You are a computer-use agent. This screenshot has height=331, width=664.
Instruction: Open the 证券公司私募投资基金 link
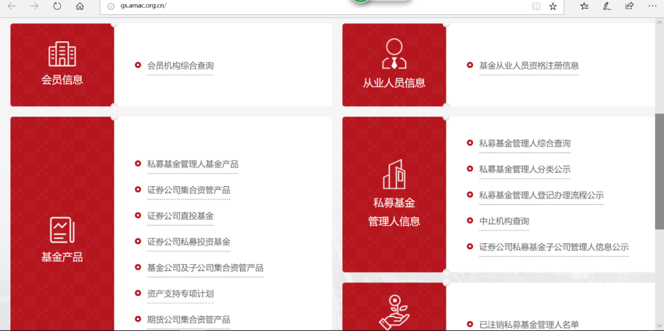189,242
